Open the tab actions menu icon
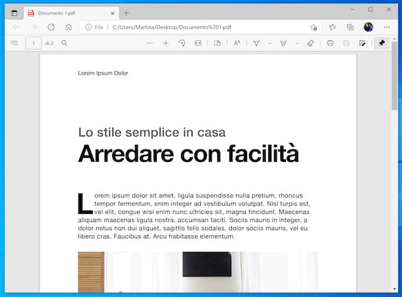402x297 pixels. 14,13
